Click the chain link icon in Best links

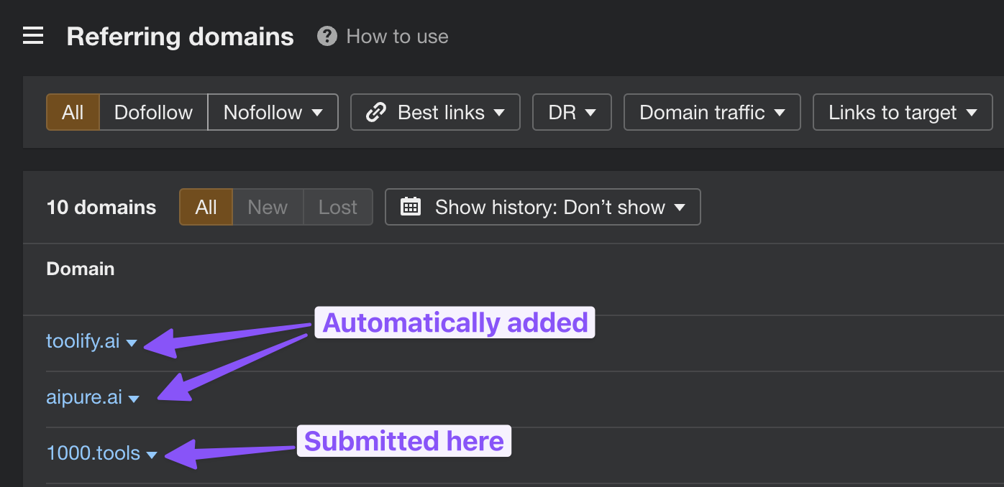pos(376,112)
